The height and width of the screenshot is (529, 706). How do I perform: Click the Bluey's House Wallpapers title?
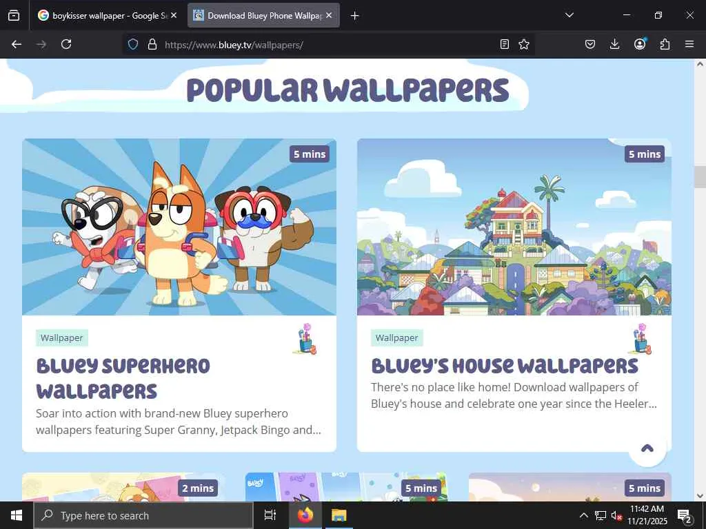[505, 366]
